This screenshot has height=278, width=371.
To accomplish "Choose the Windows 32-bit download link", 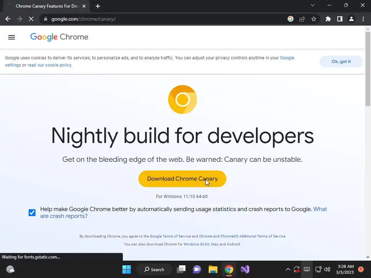I will pyautogui.click(x=196, y=244).
